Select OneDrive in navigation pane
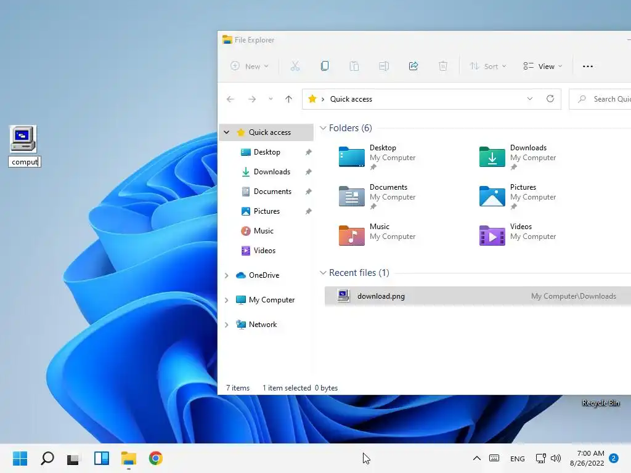631x473 pixels. 264,275
